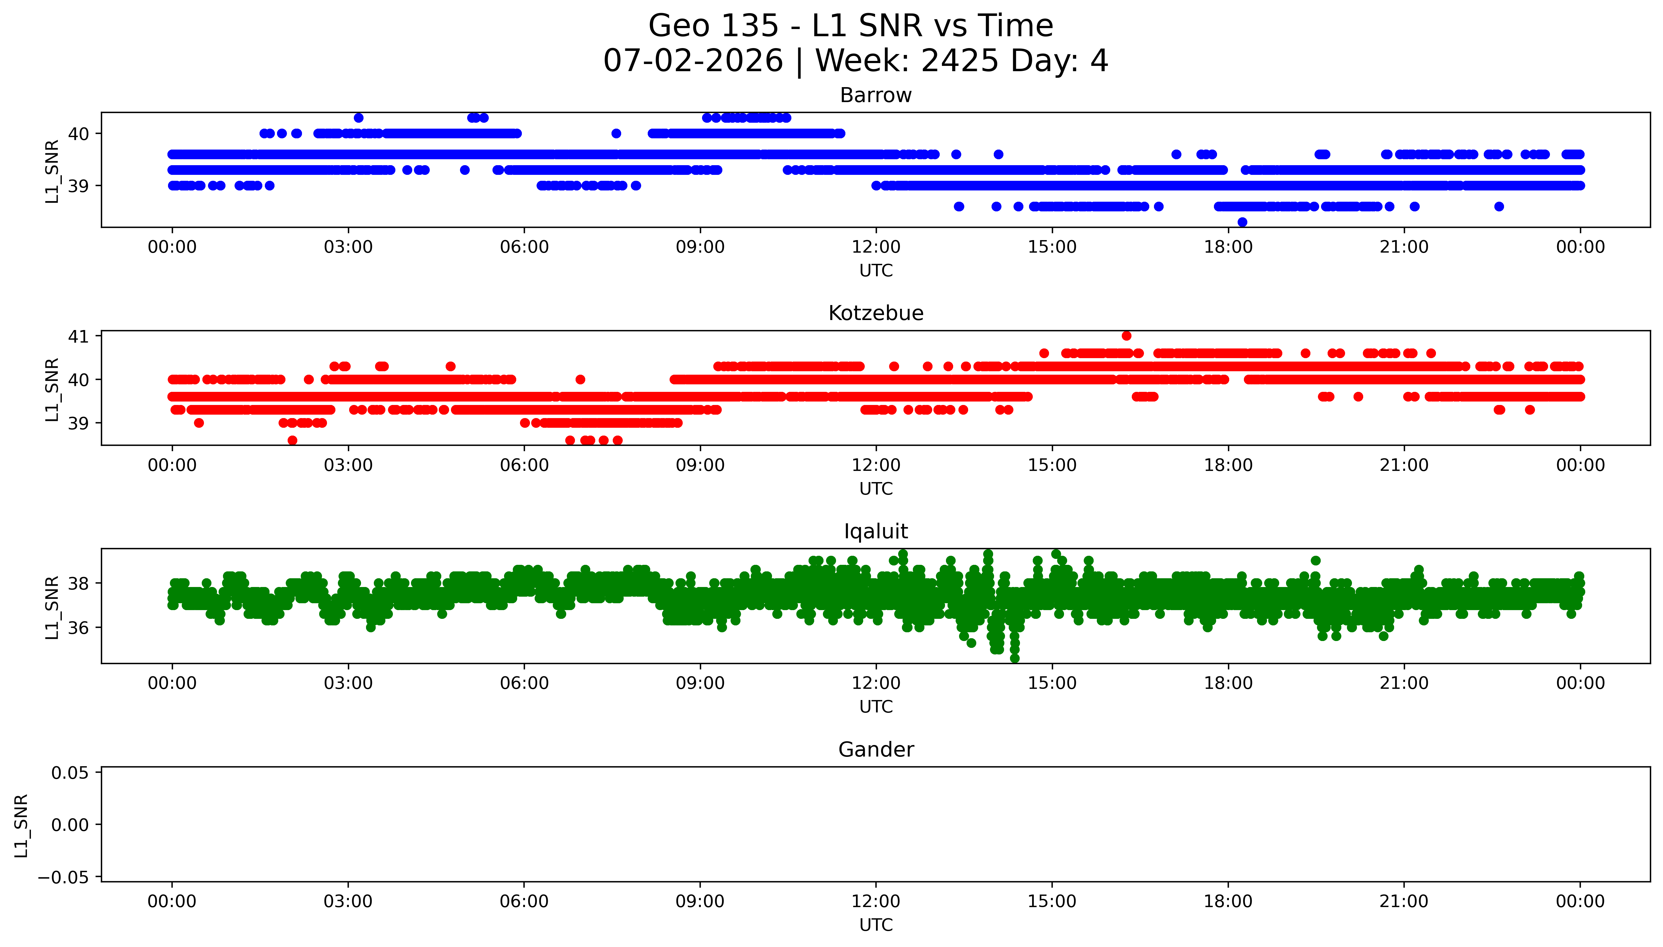Click the lowest green point in Iqaluit plot

click(1015, 658)
